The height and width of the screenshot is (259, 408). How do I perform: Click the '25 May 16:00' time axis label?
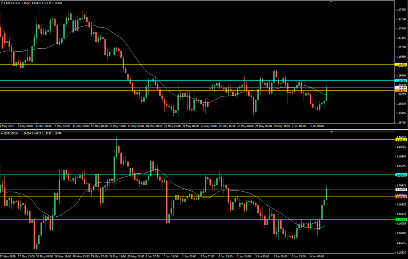click(x=227, y=126)
